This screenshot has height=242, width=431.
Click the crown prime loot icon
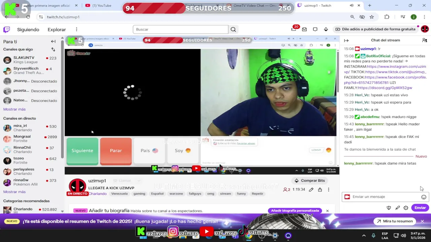coord(326,29)
